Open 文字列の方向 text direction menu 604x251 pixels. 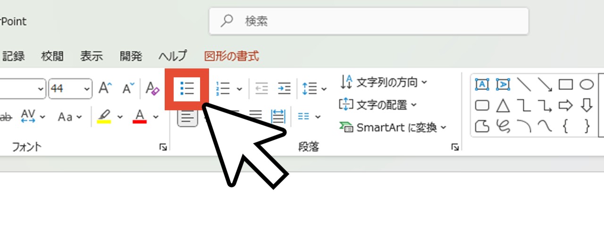383,82
